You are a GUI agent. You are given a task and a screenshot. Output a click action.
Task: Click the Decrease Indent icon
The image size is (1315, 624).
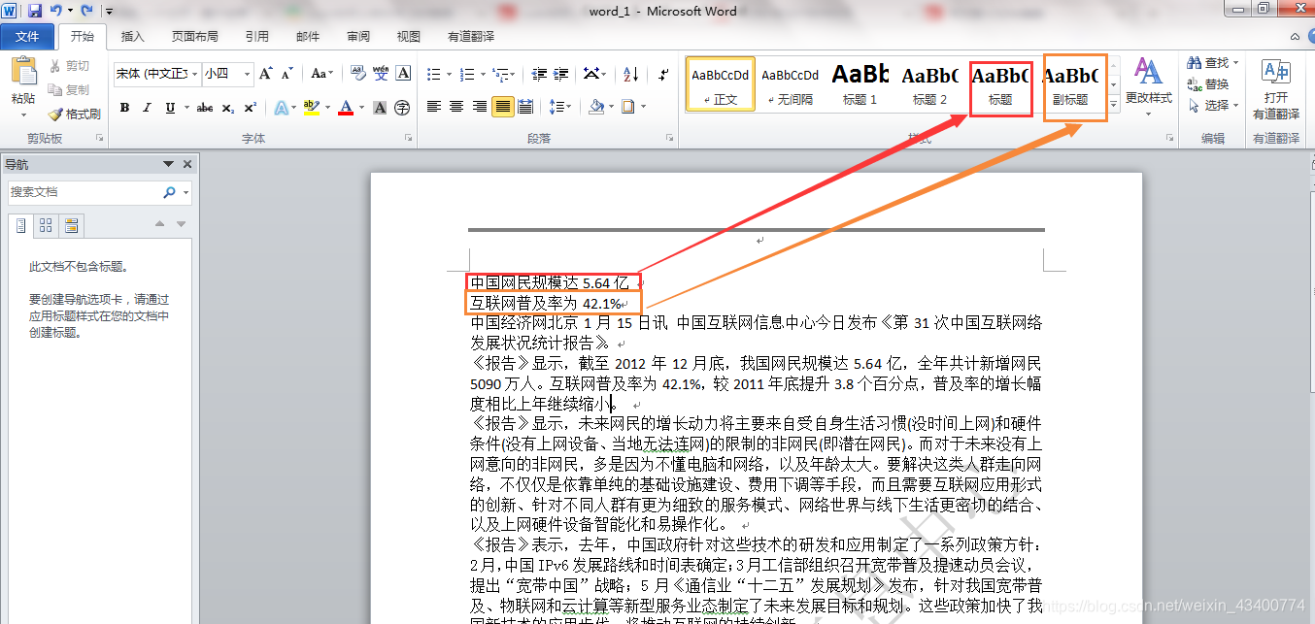(x=537, y=75)
